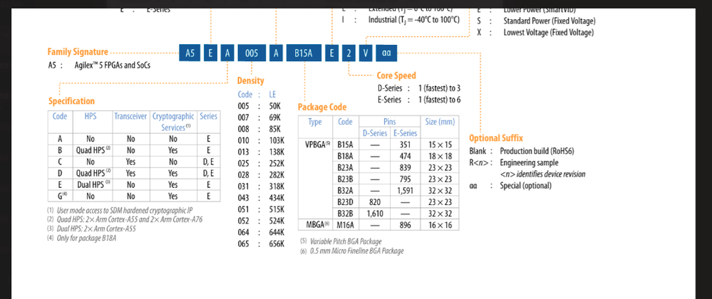Click the 'MBGA' package type cell

(317, 224)
